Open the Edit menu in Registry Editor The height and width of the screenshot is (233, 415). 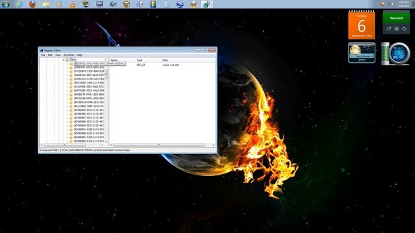(50, 55)
